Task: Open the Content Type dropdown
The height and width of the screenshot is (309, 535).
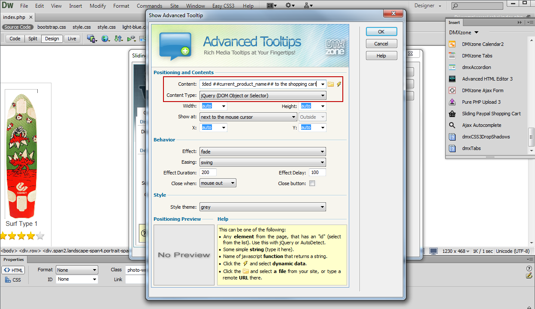Action: click(x=263, y=96)
